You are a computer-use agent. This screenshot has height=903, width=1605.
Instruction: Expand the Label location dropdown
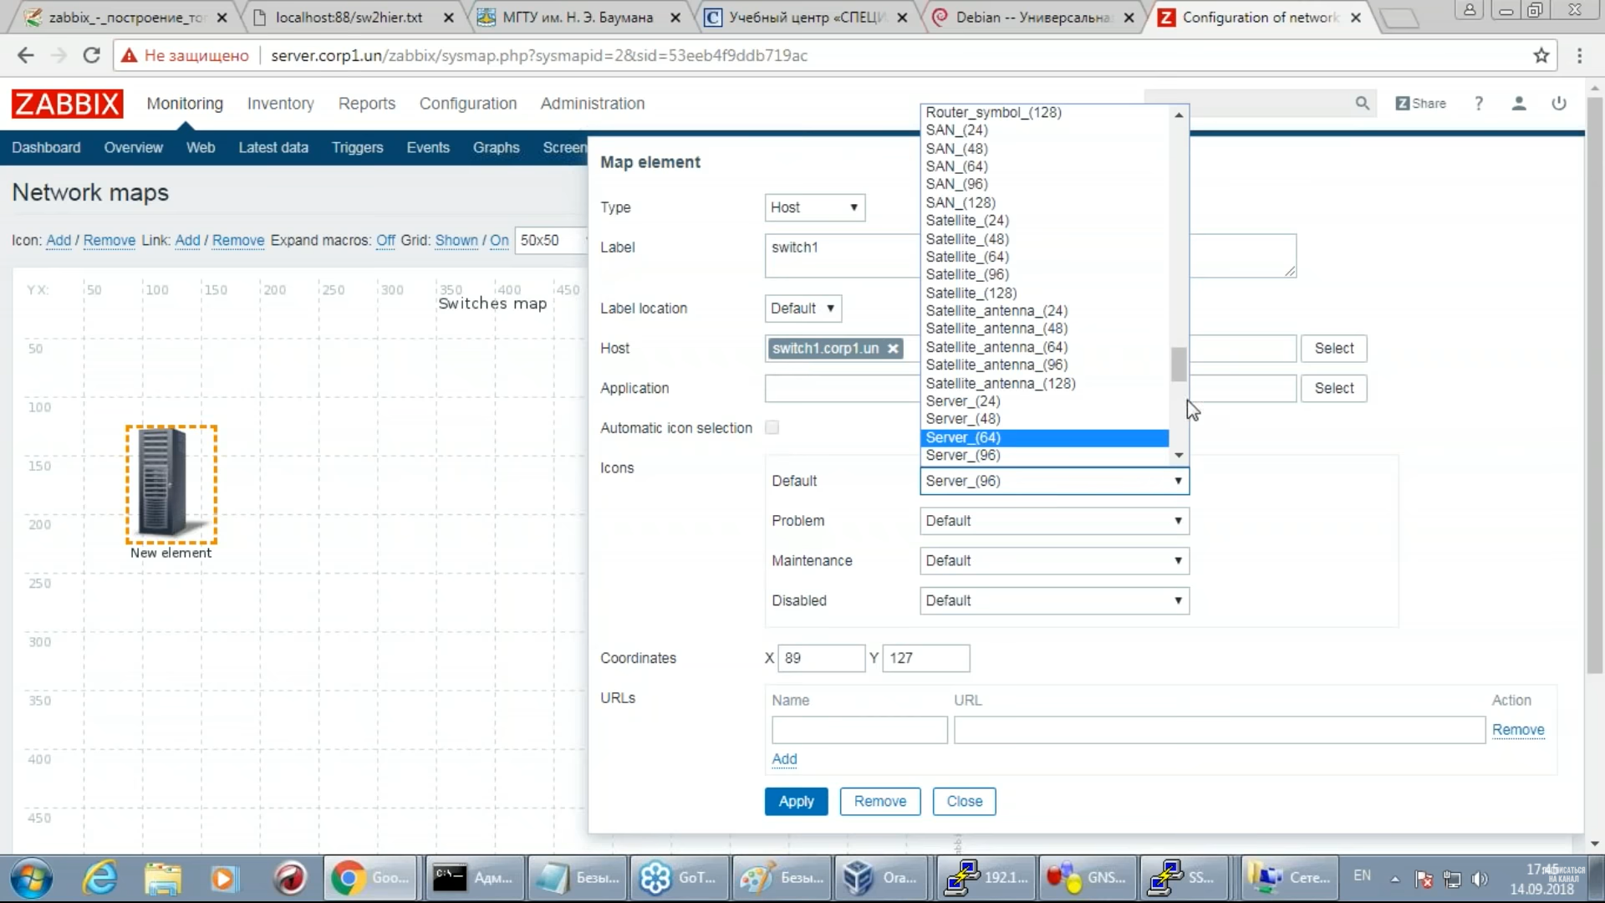tap(802, 308)
